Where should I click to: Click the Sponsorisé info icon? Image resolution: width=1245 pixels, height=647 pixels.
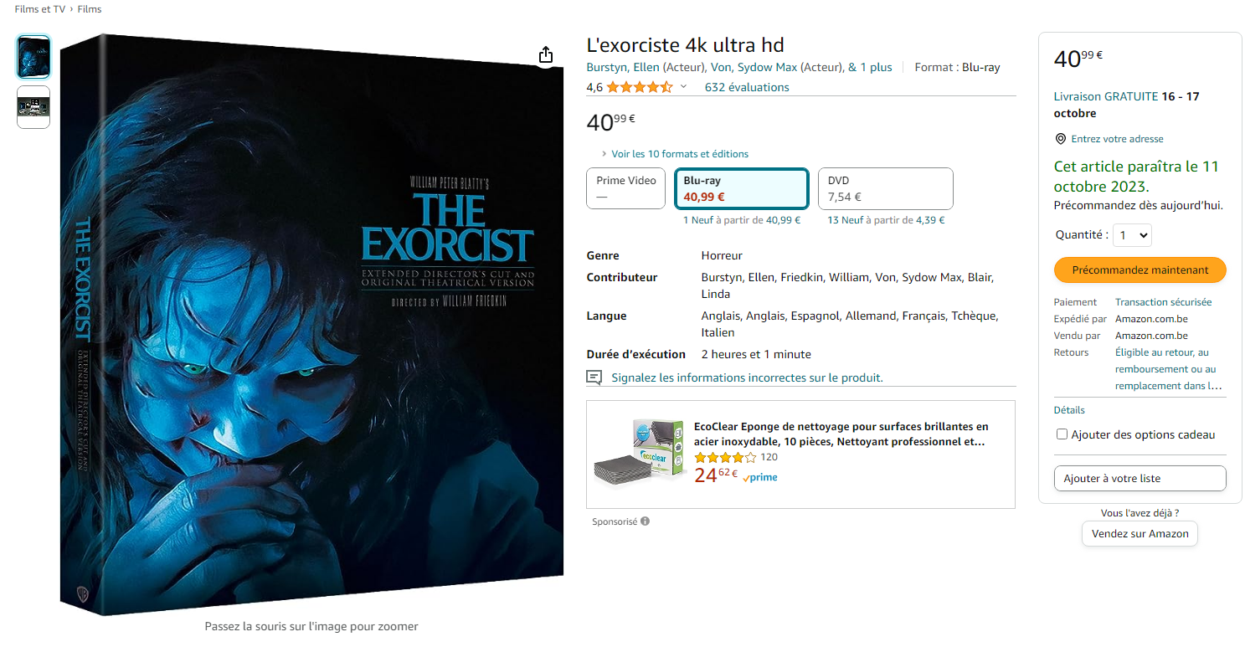pyautogui.click(x=646, y=521)
